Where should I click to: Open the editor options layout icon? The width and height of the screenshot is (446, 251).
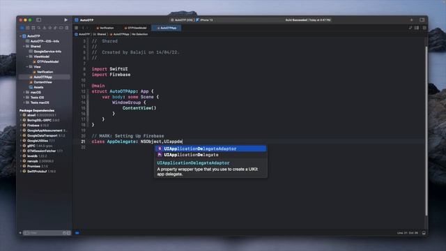417,28
